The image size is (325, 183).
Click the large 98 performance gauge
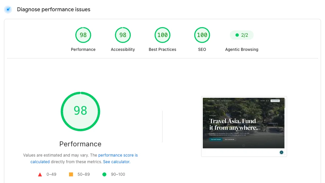80,112
